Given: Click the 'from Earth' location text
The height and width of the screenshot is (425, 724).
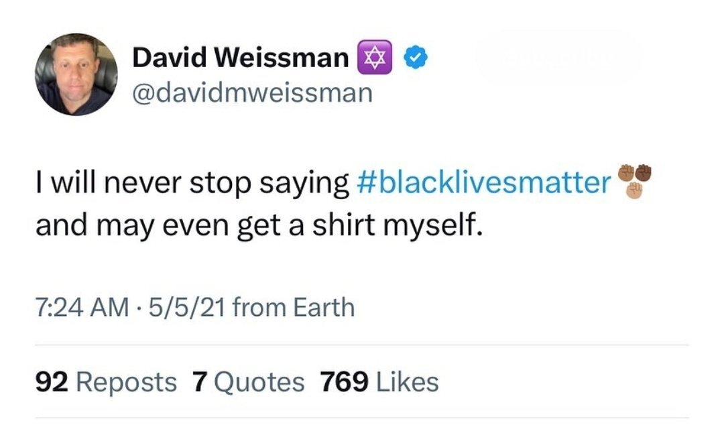Looking at the screenshot, I should [295, 308].
